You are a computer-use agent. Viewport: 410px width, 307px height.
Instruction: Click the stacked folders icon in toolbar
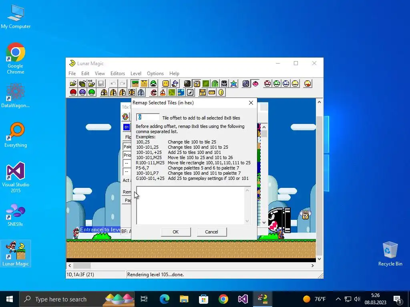(82, 84)
